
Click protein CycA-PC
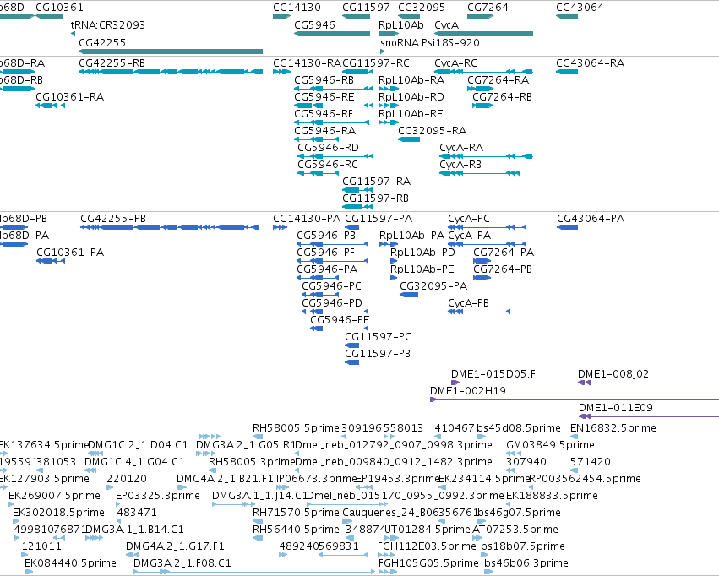(x=469, y=219)
